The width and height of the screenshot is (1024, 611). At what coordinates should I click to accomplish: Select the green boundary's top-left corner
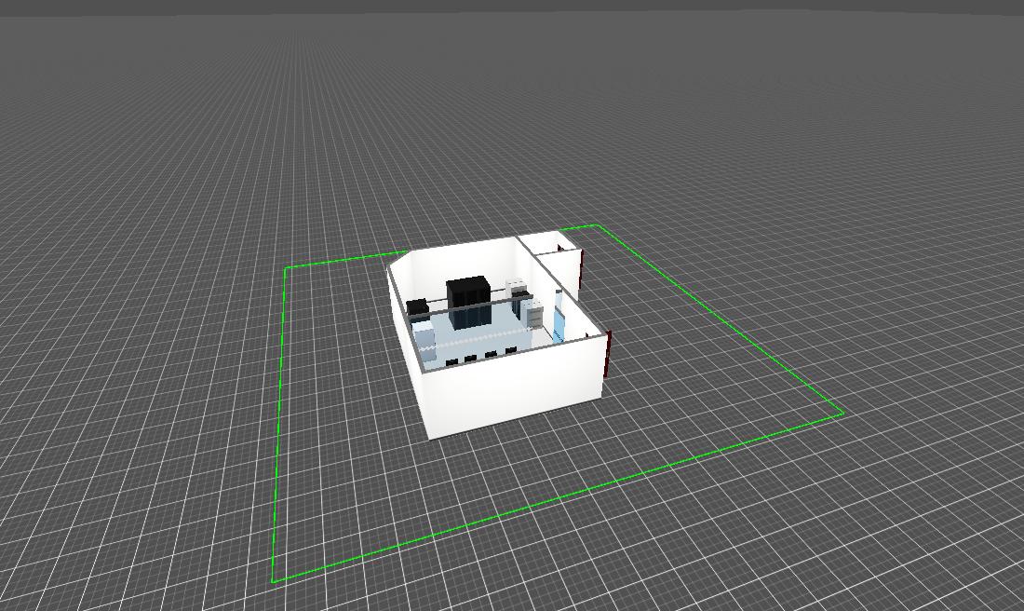(286, 267)
